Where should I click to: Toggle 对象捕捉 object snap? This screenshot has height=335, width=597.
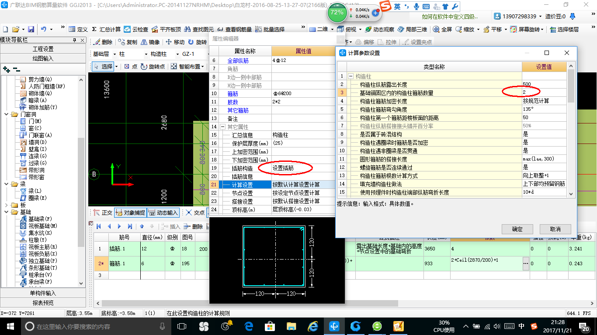[x=130, y=212]
